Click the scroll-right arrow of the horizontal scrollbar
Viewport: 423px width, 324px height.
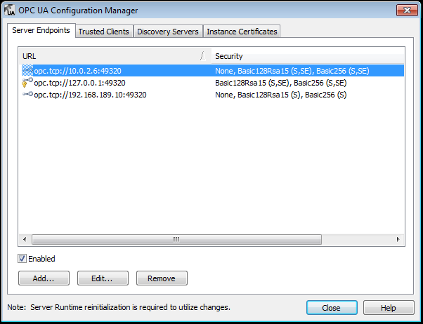tap(398, 239)
